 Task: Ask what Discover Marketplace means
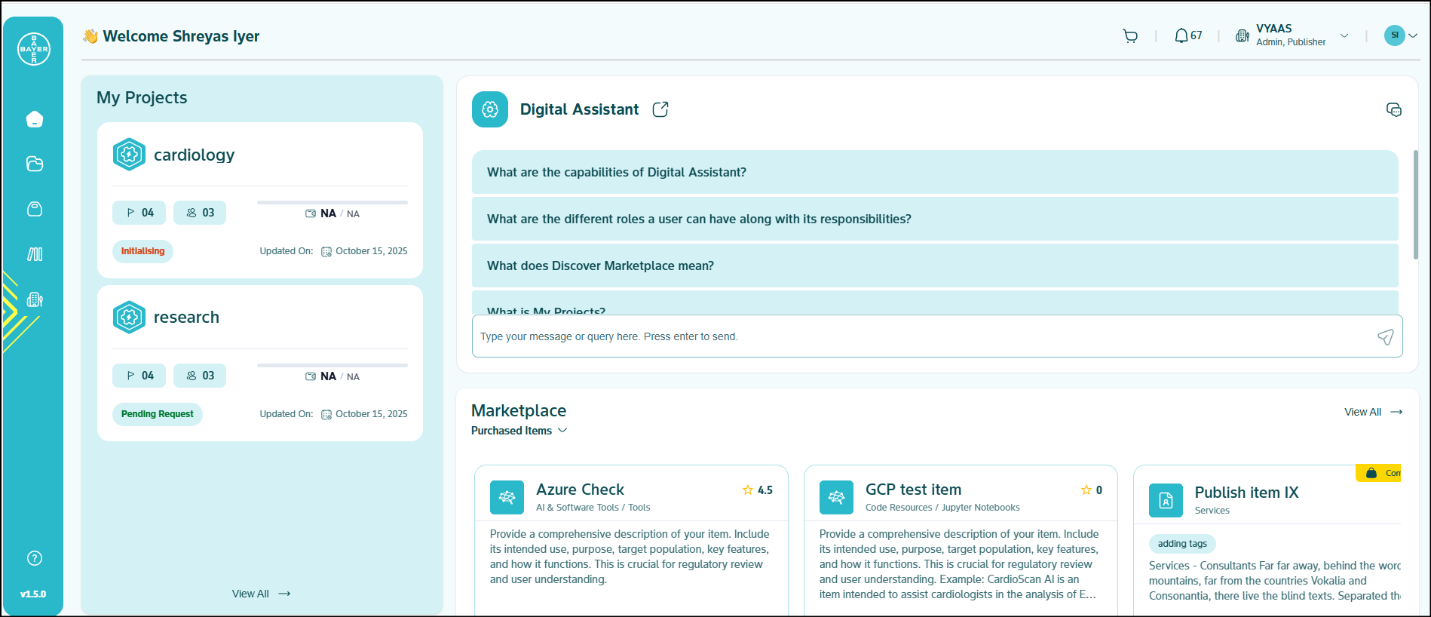[x=935, y=266]
